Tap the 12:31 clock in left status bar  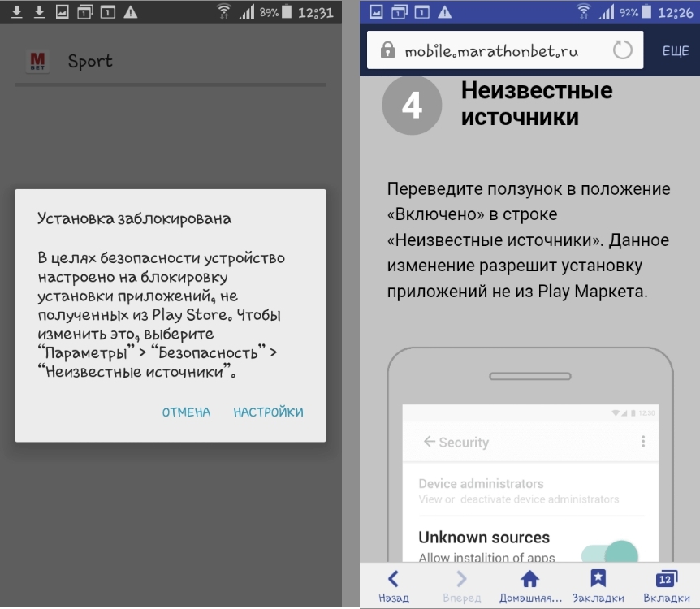tap(316, 12)
